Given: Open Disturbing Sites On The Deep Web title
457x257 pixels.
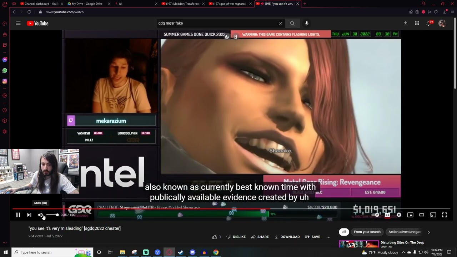Looking at the screenshot, I should pyautogui.click(x=402, y=244).
